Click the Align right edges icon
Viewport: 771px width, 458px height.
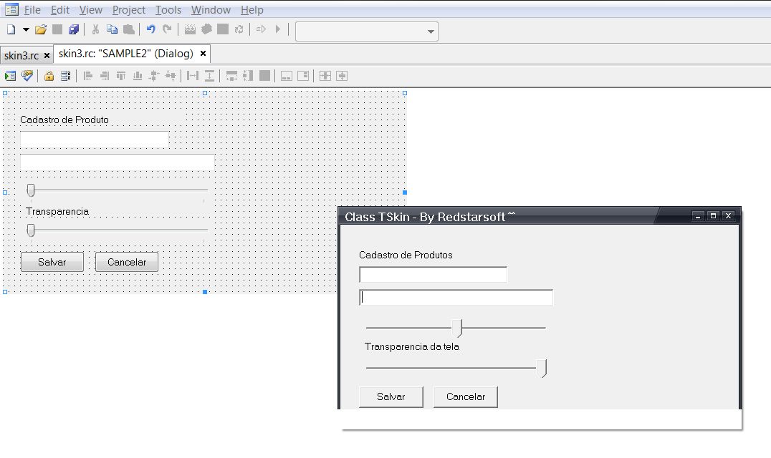[x=104, y=76]
